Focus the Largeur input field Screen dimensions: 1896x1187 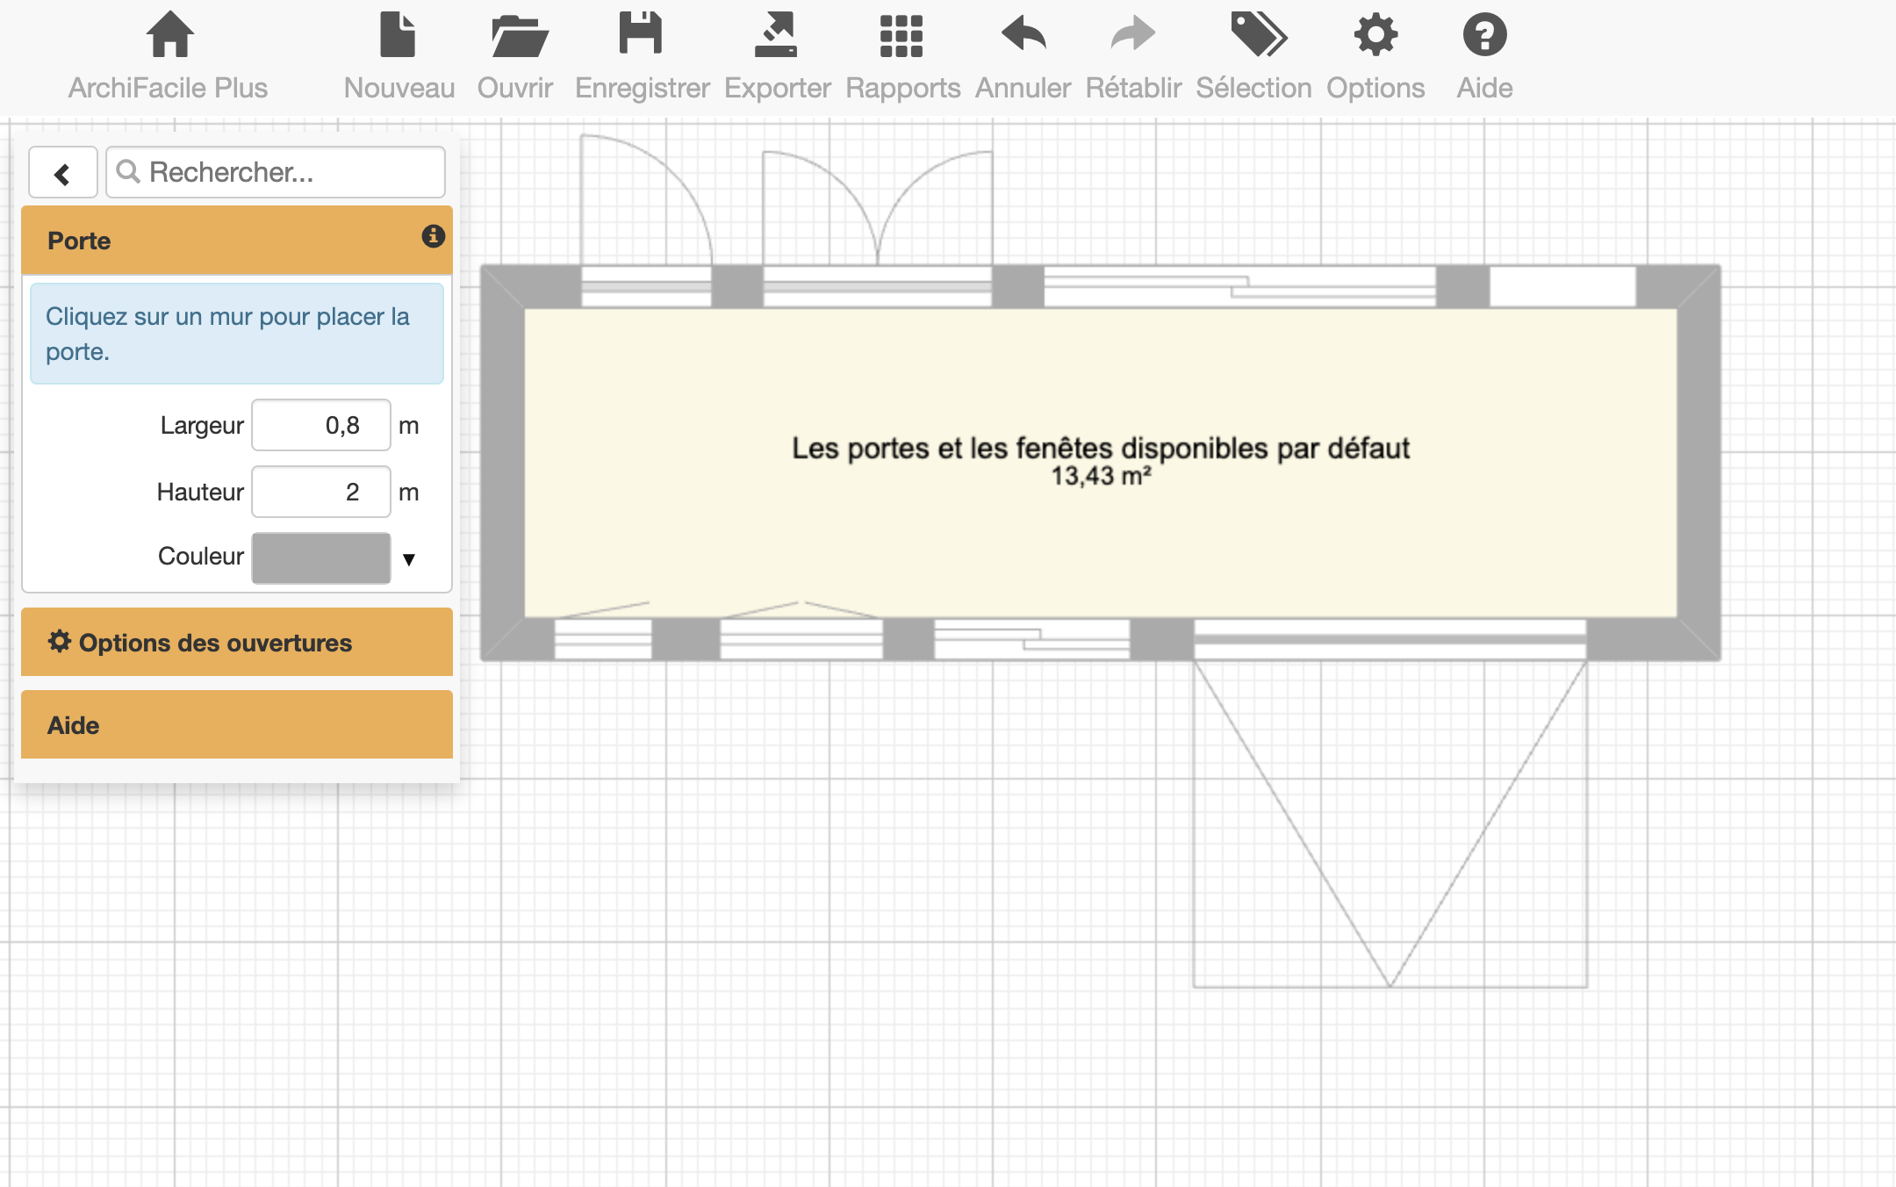[321, 426]
